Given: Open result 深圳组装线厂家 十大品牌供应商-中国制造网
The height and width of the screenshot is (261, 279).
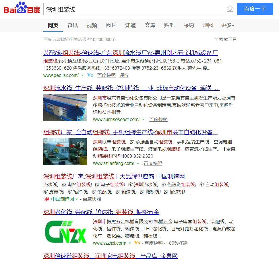Looking at the screenshot, I should click(114, 176).
